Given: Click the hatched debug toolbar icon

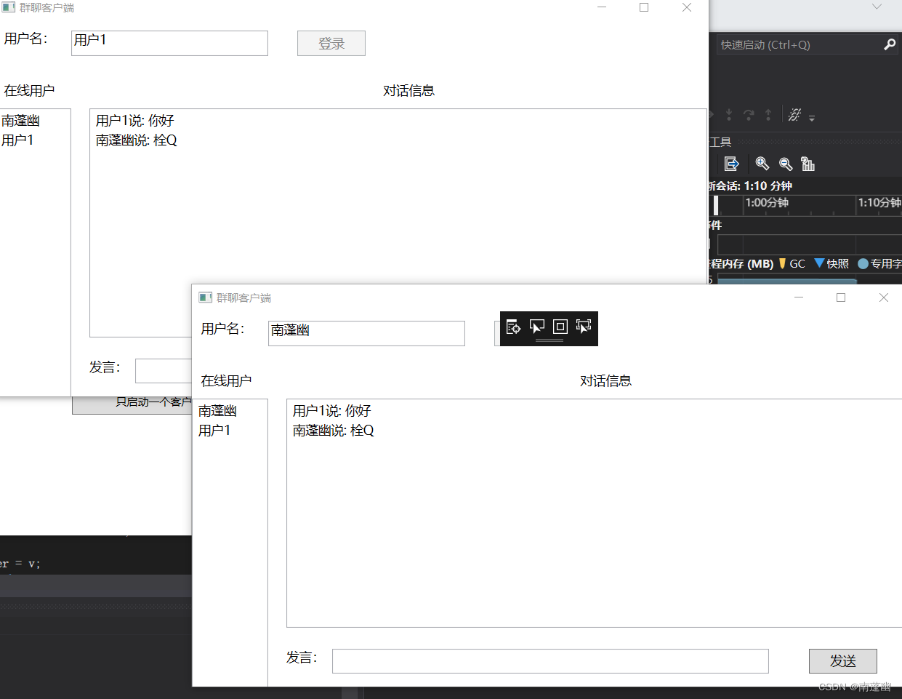Looking at the screenshot, I should pos(794,115).
